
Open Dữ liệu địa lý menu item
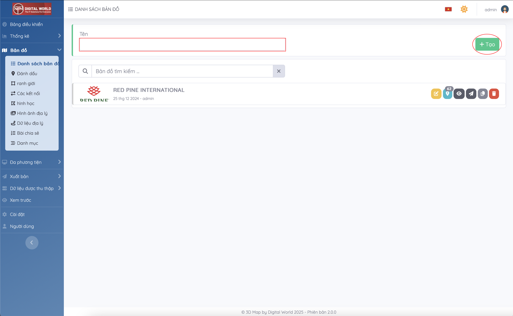(30, 123)
